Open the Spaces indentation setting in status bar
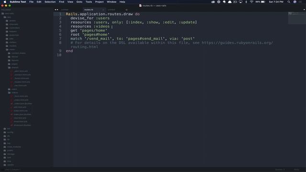Viewport: 306px width, 172px height. coord(280,170)
